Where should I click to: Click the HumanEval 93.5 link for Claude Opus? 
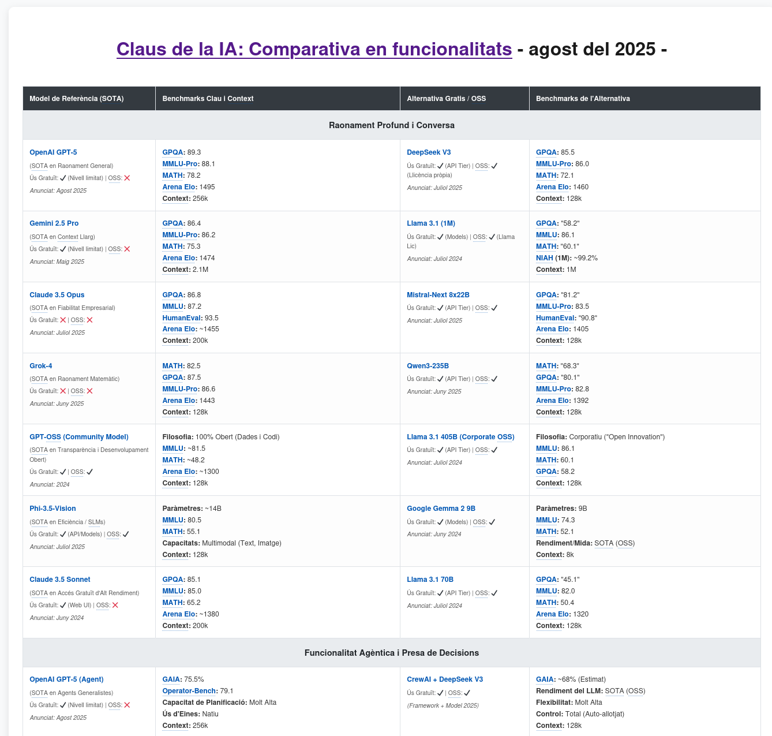pyautogui.click(x=182, y=318)
